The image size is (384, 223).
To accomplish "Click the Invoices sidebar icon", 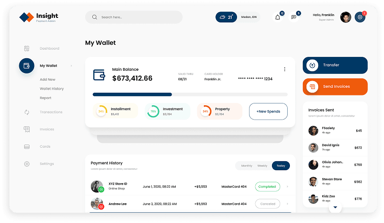I will click(x=27, y=129).
